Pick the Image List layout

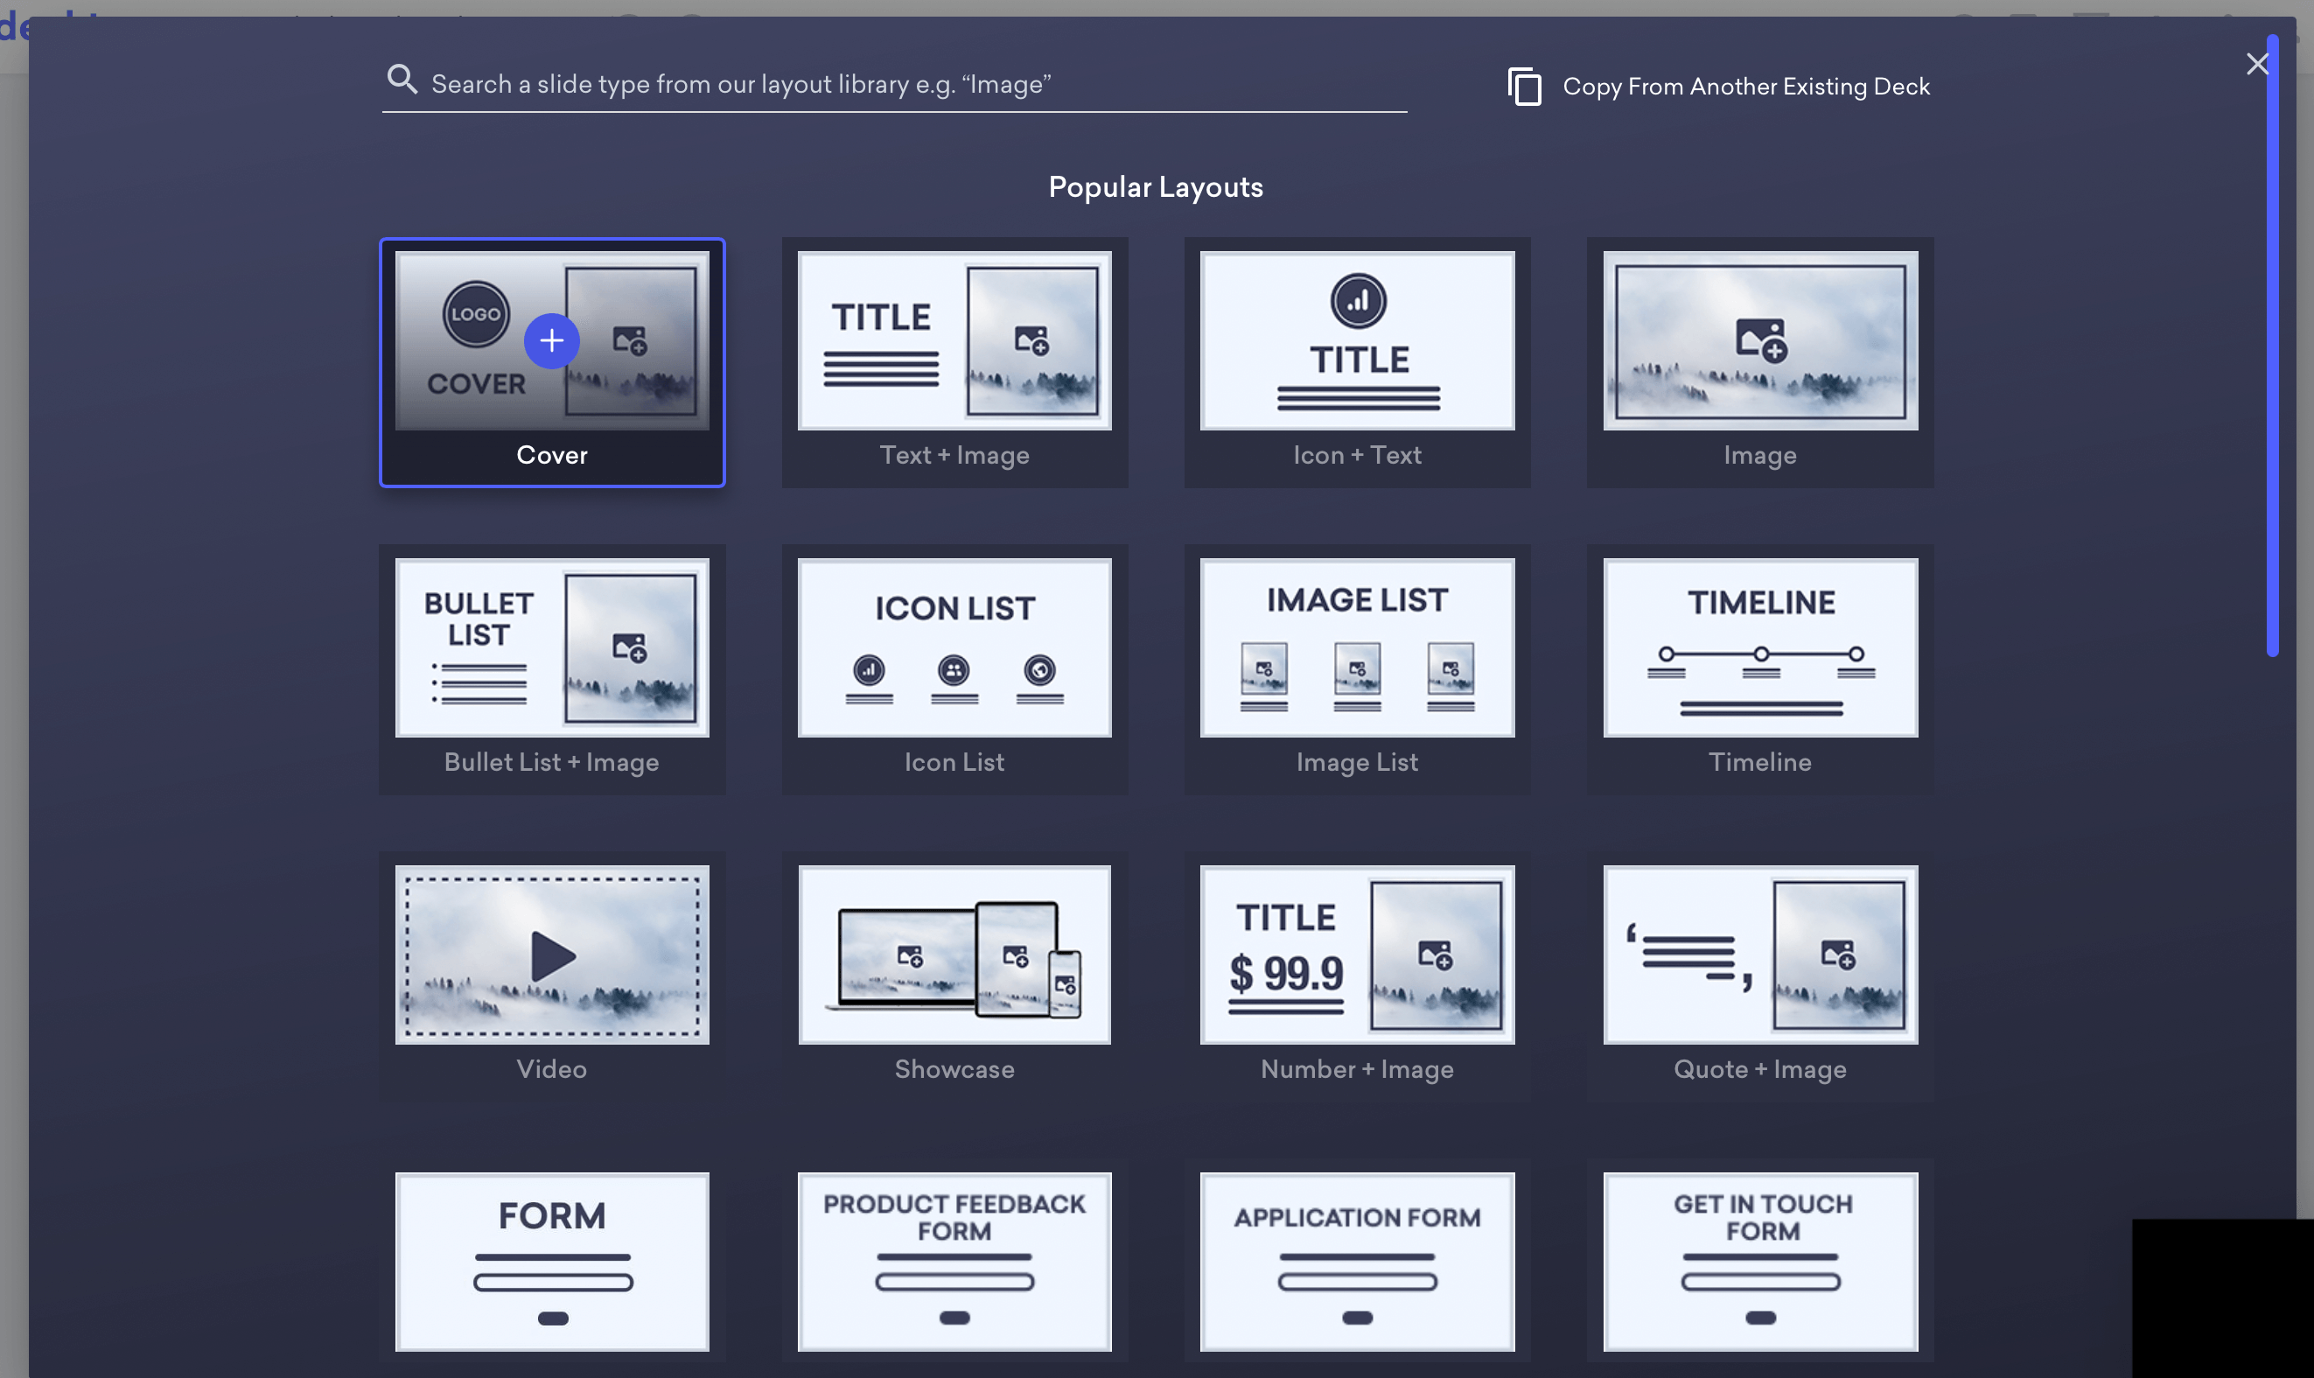click(x=1357, y=668)
